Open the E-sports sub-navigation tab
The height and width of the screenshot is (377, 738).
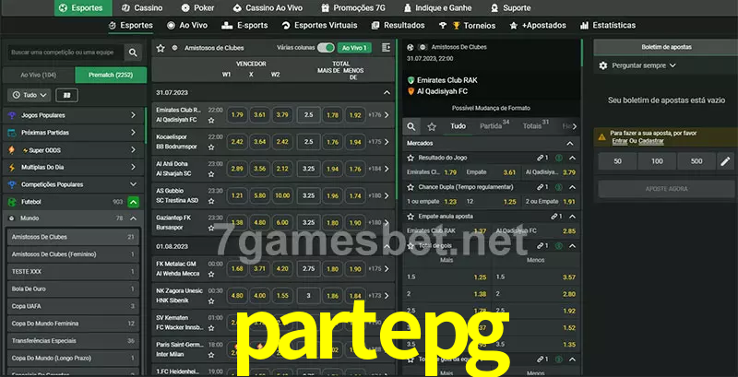coord(244,26)
